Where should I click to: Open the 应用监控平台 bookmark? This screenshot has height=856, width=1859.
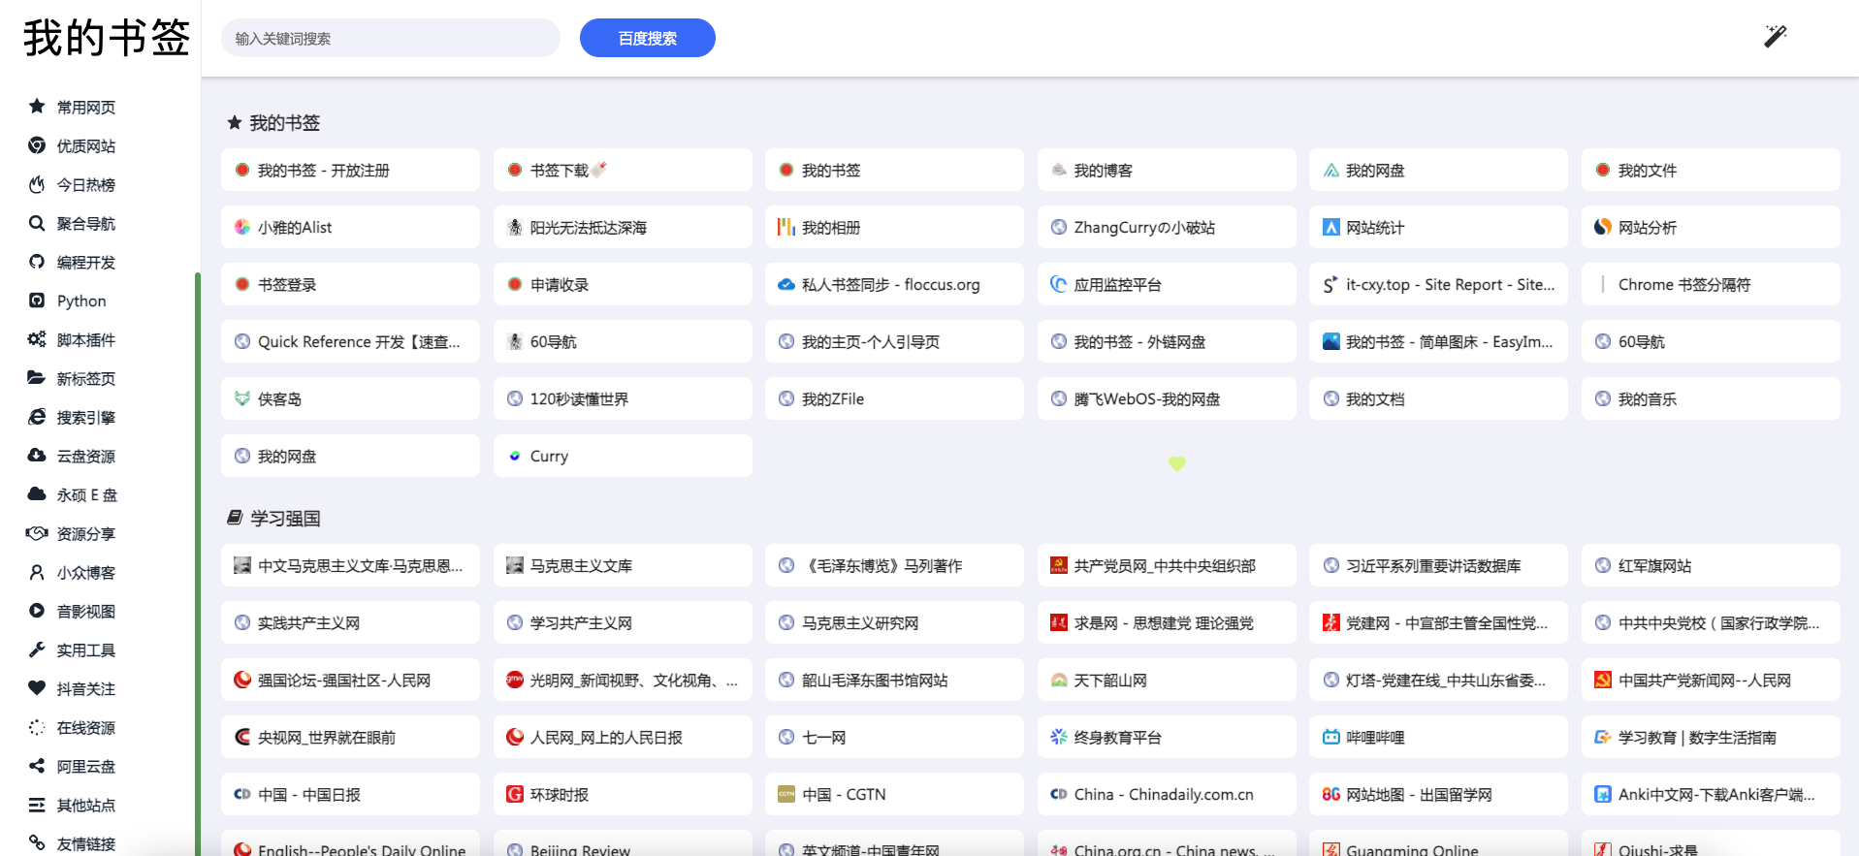click(x=1167, y=284)
